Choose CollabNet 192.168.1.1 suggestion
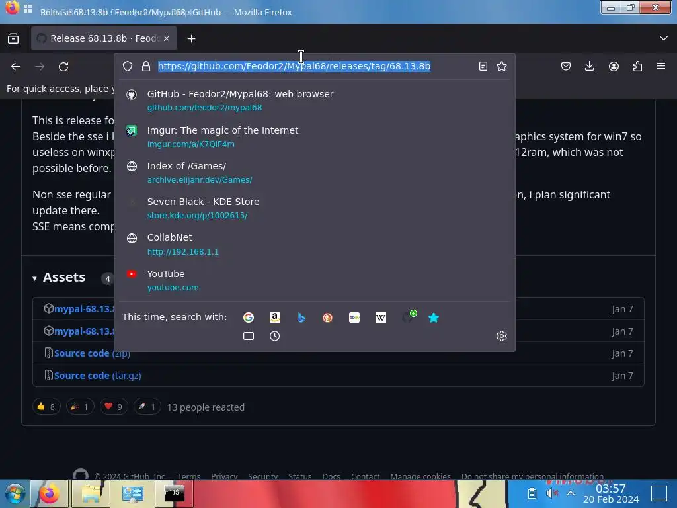The width and height of the screenshot is (677, 508). (314, 244)
